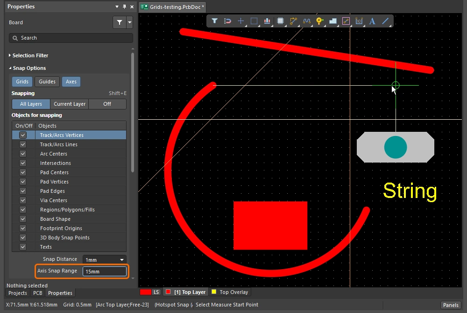Switch to the Projects panel tab
467x313 pixels.
pos(18,293)
